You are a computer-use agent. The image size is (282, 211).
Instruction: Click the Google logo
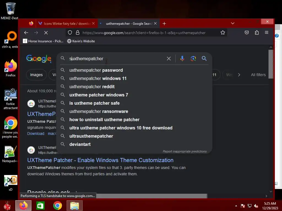pos(39,59)
